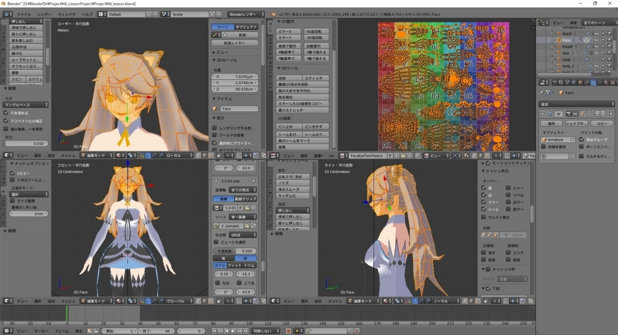
Task: Hide BukiP with its eye icon in outliner
Action: [596, 34]
